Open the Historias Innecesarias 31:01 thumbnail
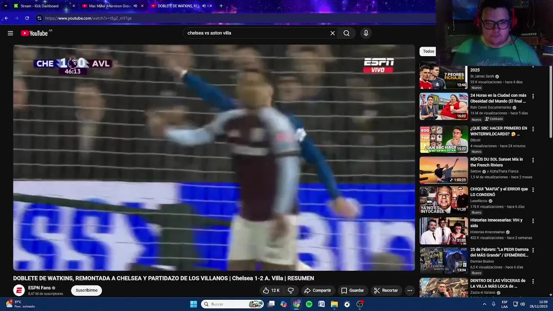This screenshot has width=553, height=311. [444, 231]
